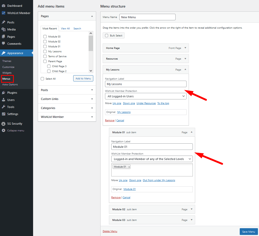This screenshot has height=236, width=259.
Task: Expand the Module 02 sub item
Action: 192,209
